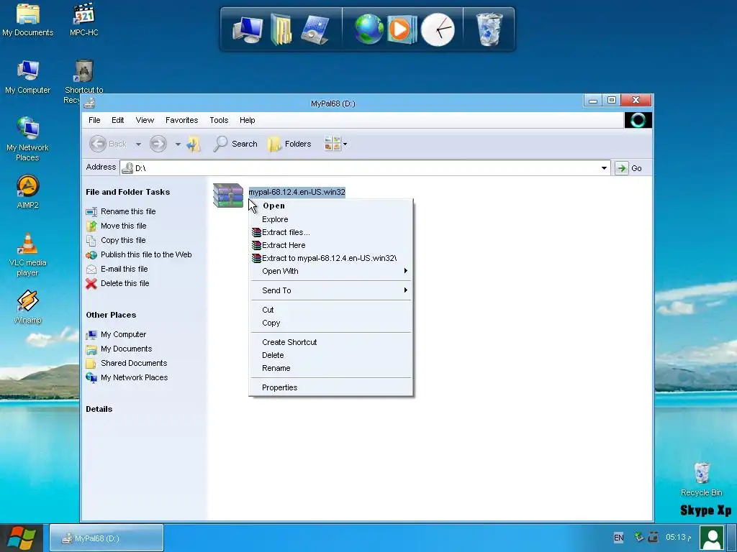Select the Recycle Bin desktop icon

point(701,479)
